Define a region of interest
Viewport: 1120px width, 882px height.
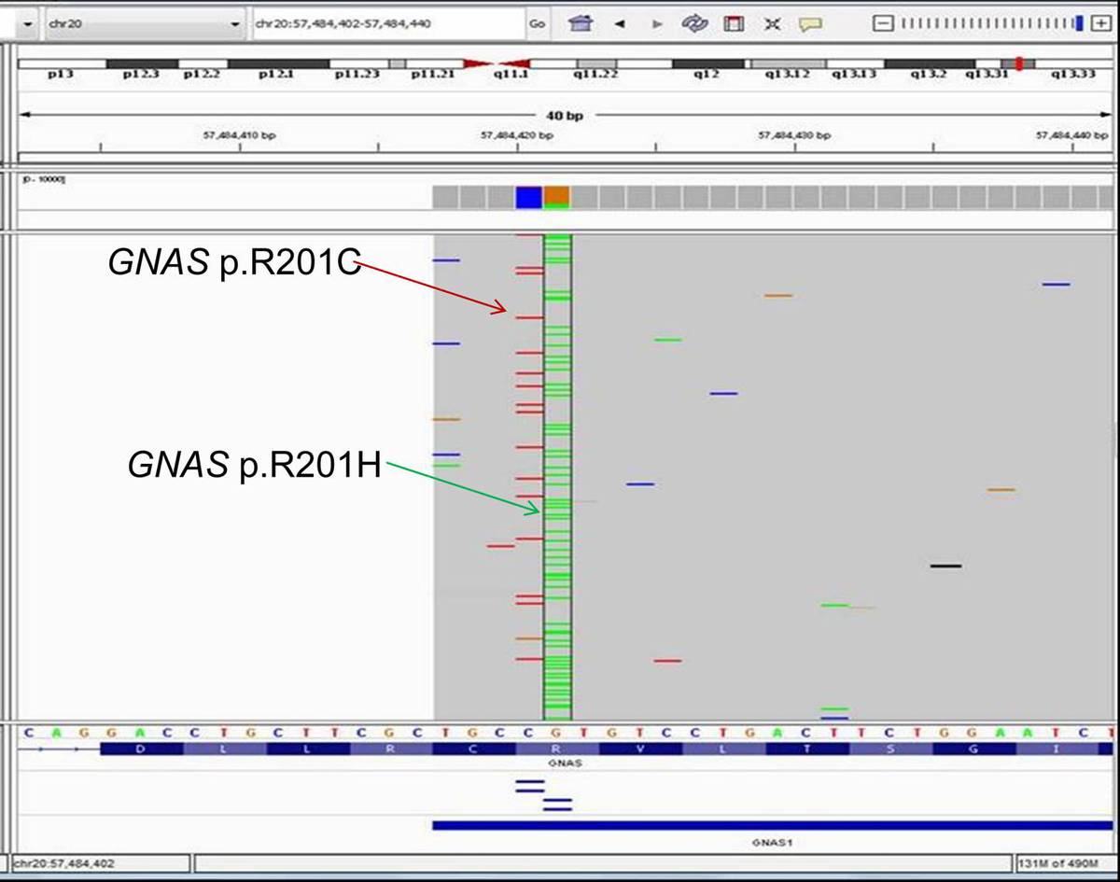click(x=735, y=23)
